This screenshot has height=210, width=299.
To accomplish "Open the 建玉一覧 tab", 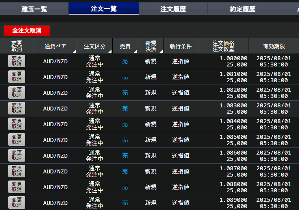I will click(x=34, y=9).
